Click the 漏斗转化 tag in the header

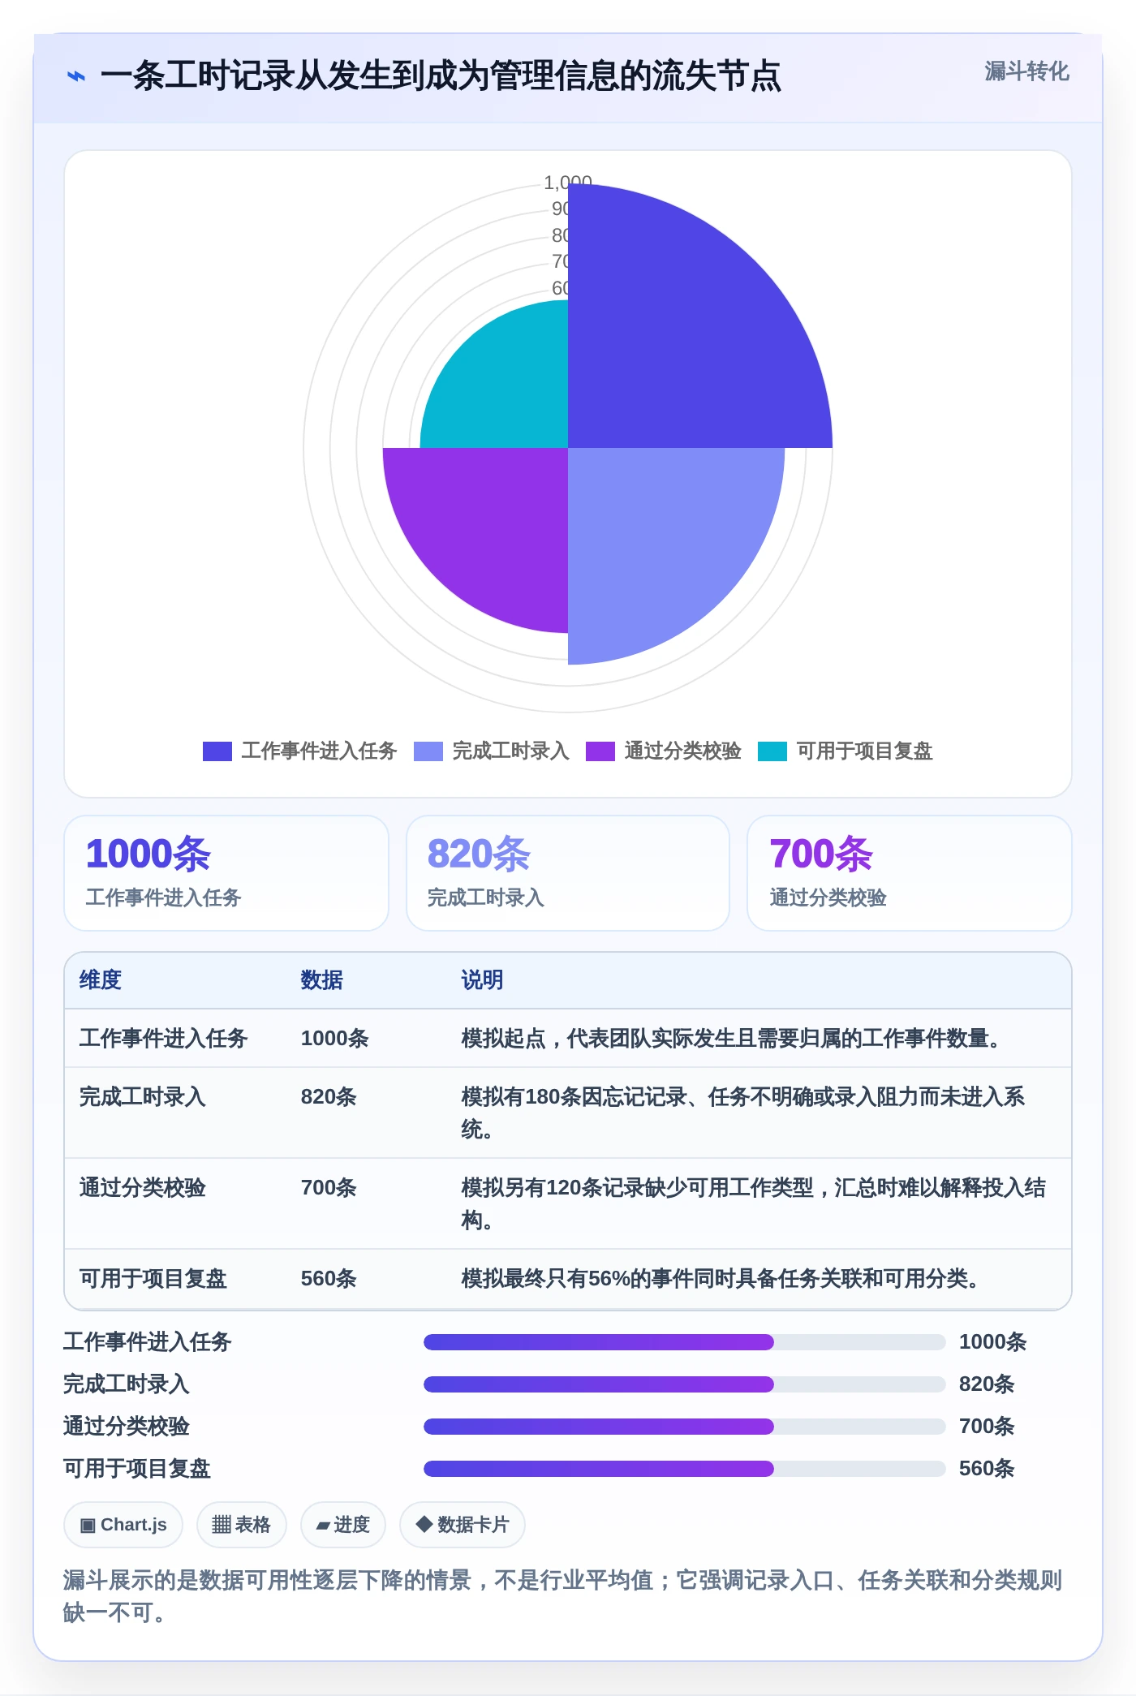[1026, 71]
